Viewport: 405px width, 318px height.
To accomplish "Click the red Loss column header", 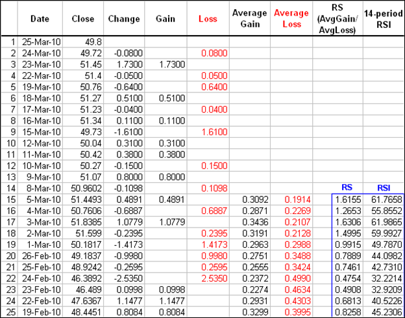I will click(x=208, y=19).
